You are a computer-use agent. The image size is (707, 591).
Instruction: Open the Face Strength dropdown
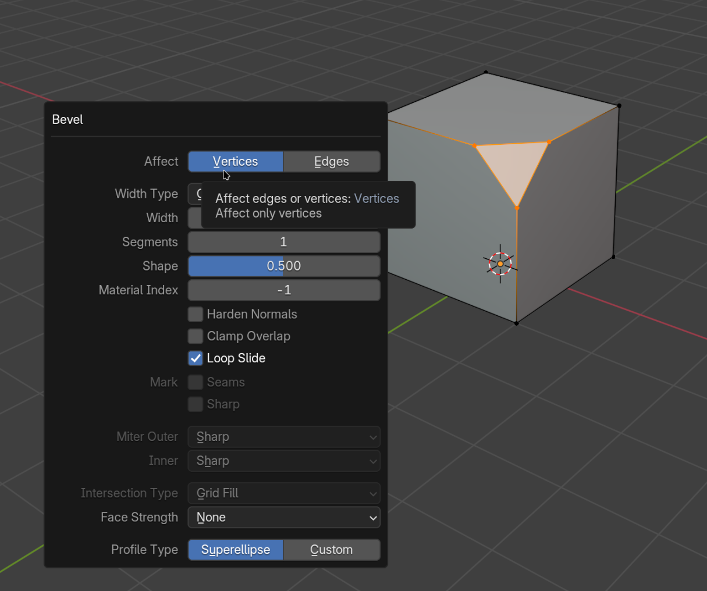(x=284, y=517)
